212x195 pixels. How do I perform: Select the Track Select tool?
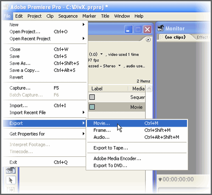click(11, 189)
